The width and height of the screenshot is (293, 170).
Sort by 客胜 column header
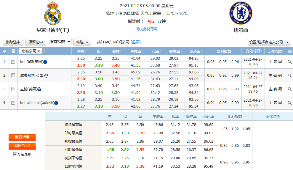coord(117,51)
